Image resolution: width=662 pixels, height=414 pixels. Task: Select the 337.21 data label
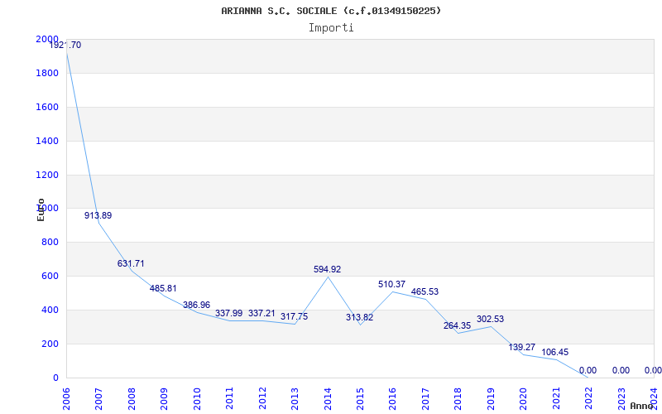point(261,314)
